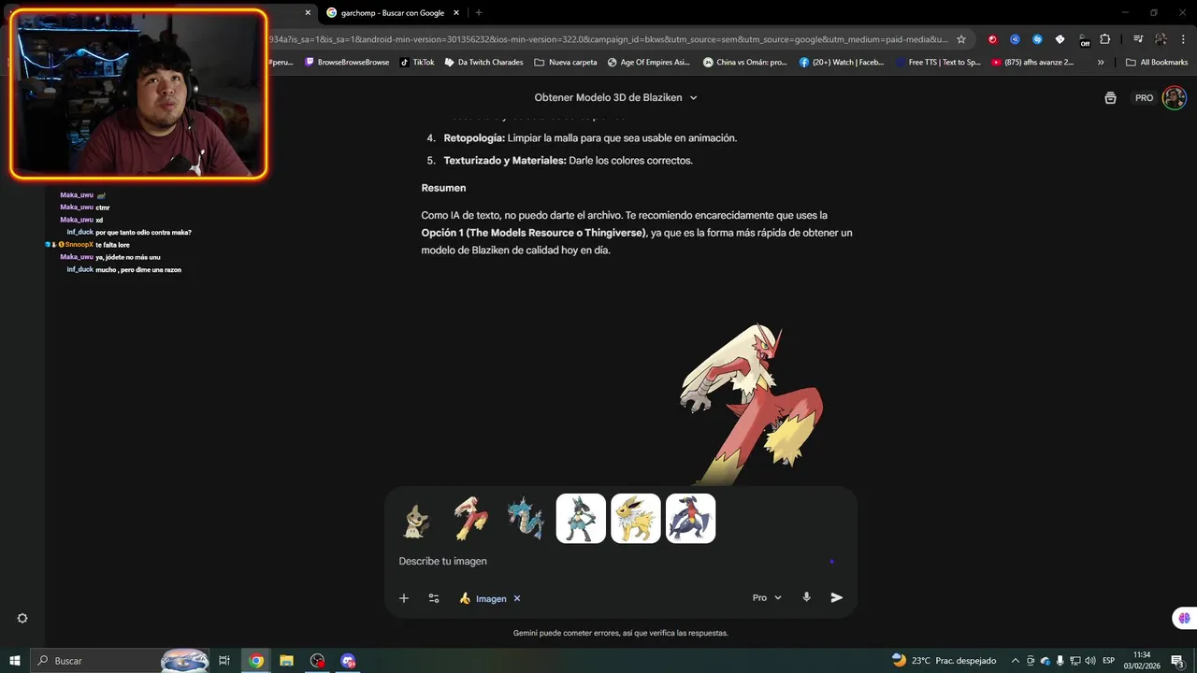Click chat message 'te falta lore'
Screen dimensions: 1197x673
click(112, 245)
